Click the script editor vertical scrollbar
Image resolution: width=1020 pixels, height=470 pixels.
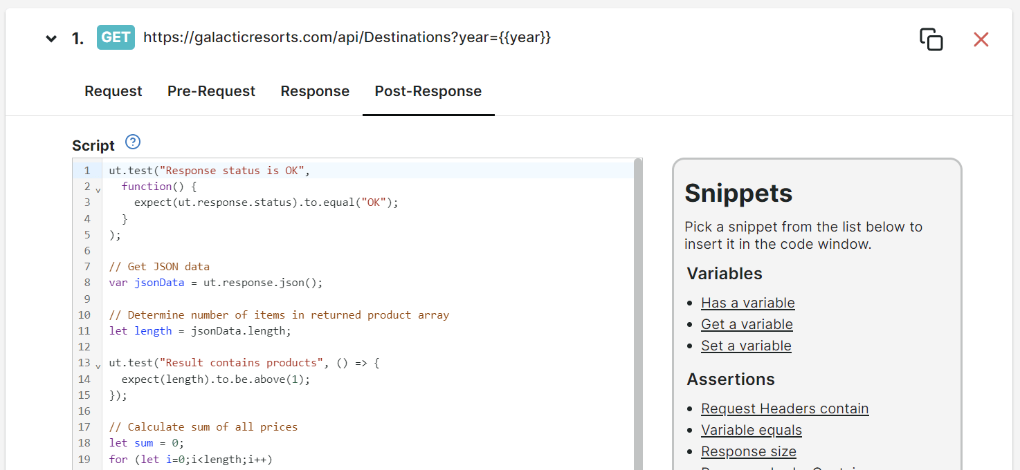638,314
